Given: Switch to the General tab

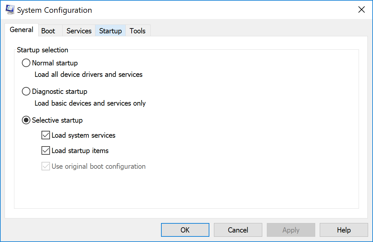Looking at the screenshot, I should 22,30.
